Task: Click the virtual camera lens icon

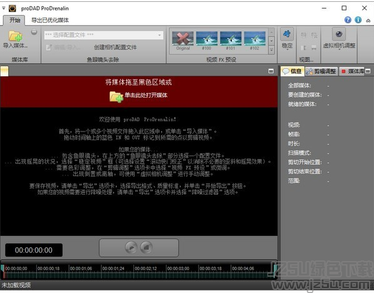Action: 339,34
